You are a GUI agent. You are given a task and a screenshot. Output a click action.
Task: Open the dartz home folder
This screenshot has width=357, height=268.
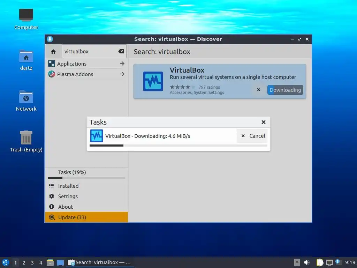[26, 60]
